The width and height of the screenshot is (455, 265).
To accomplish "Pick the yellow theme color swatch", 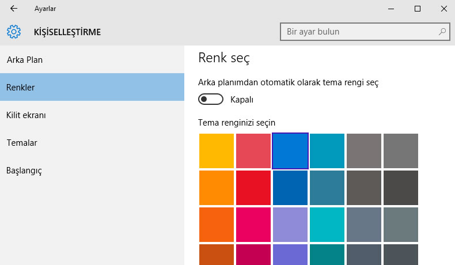I will click(x=217, y=151).
